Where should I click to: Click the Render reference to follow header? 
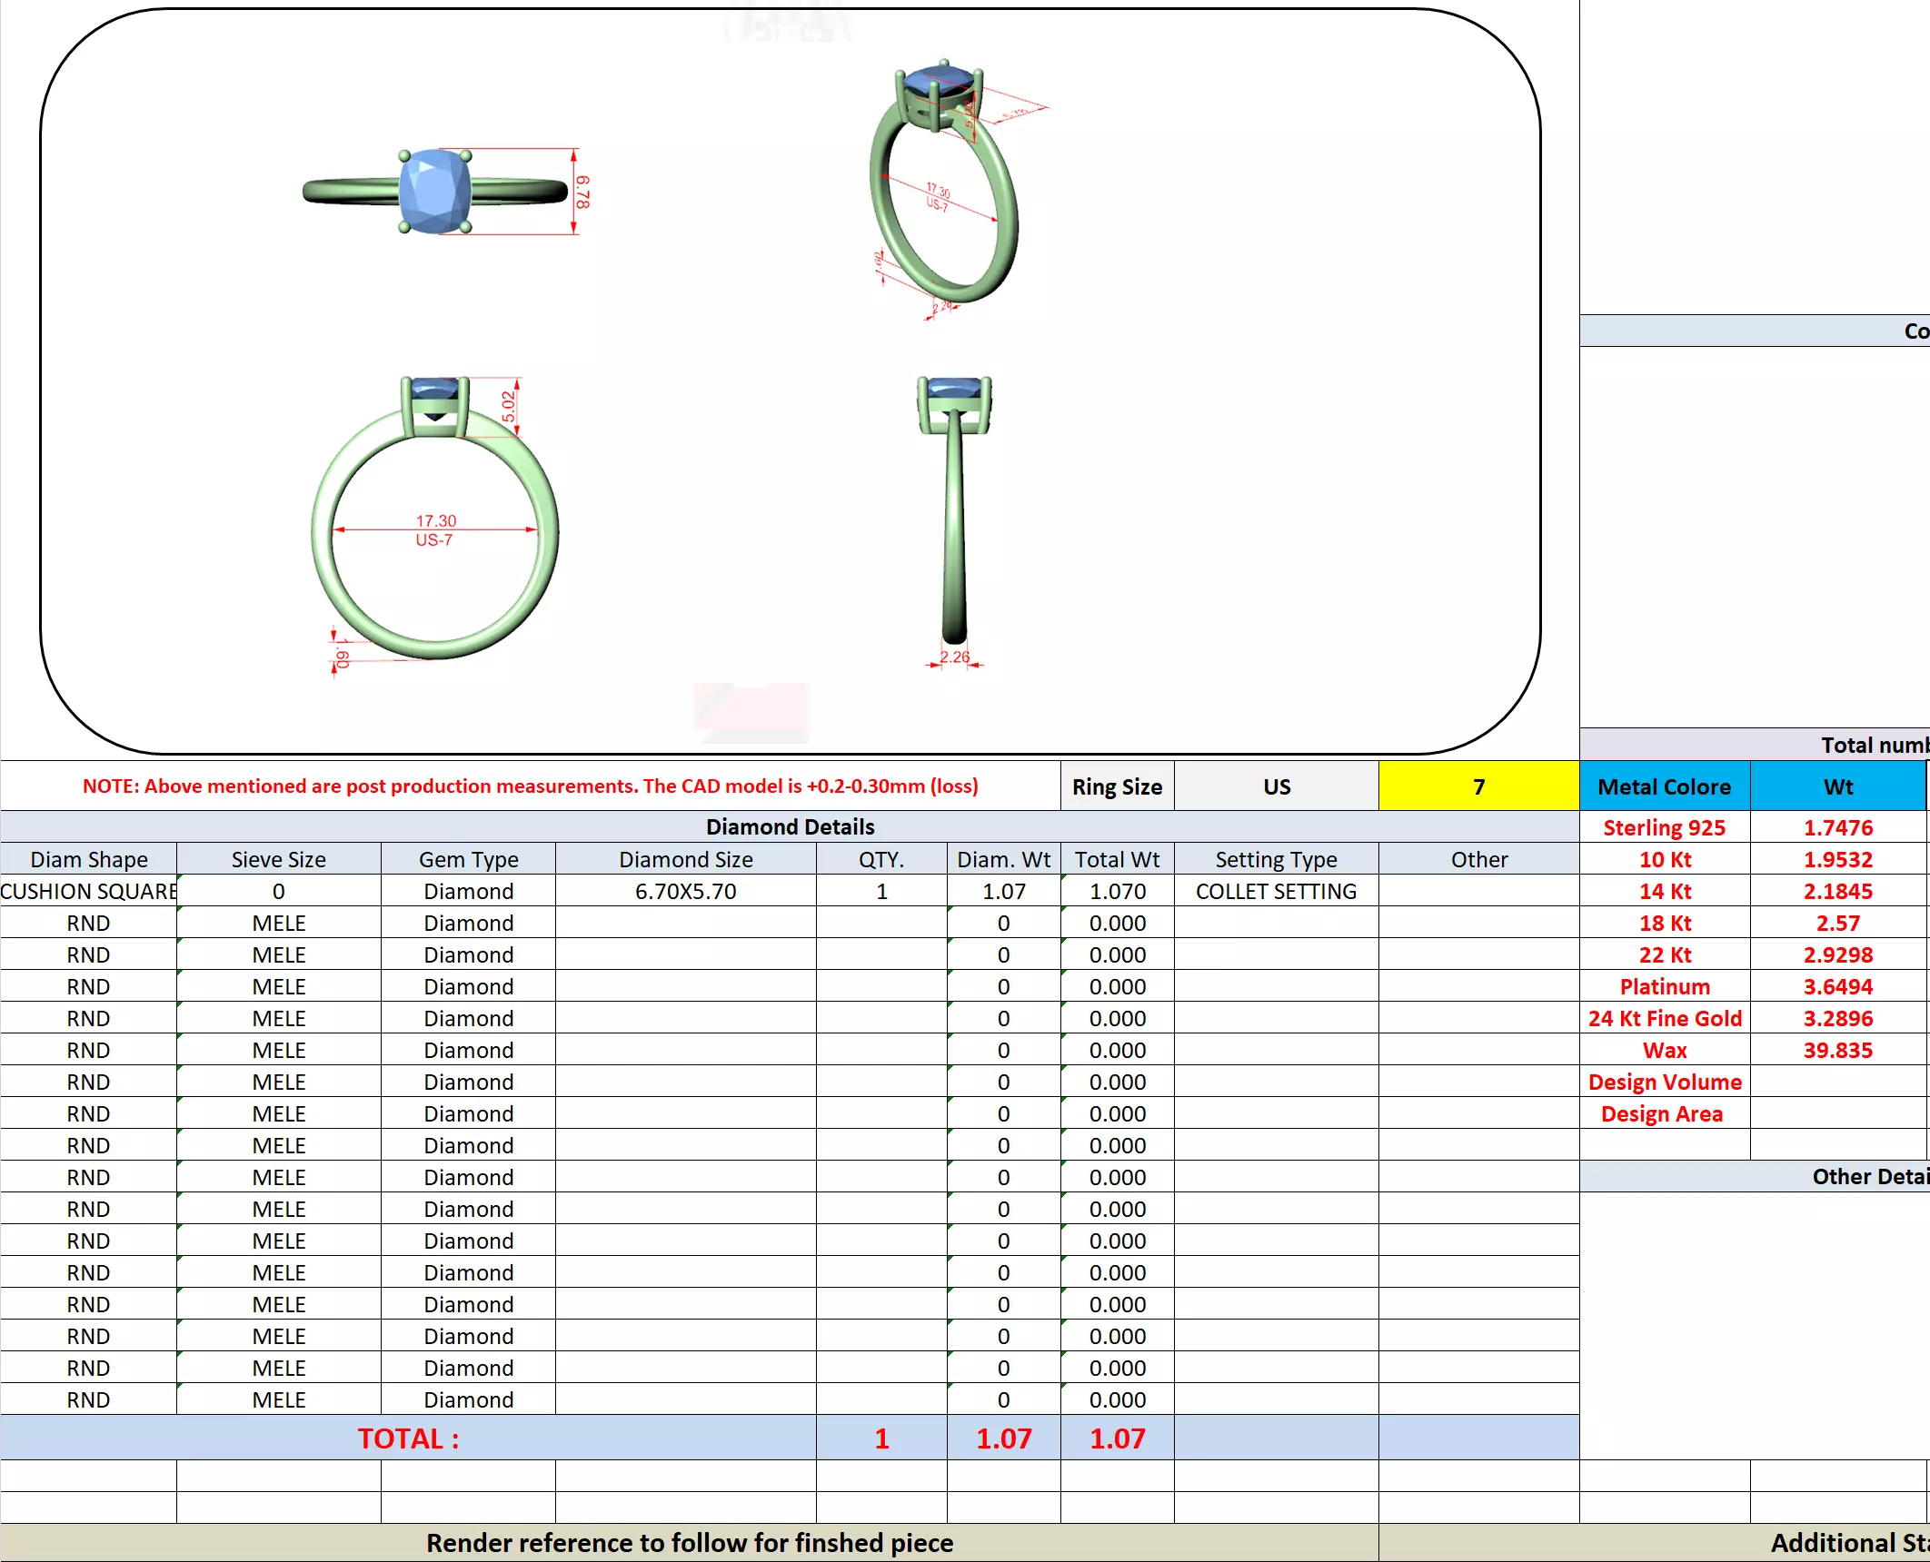click(x=689, y=1543)
